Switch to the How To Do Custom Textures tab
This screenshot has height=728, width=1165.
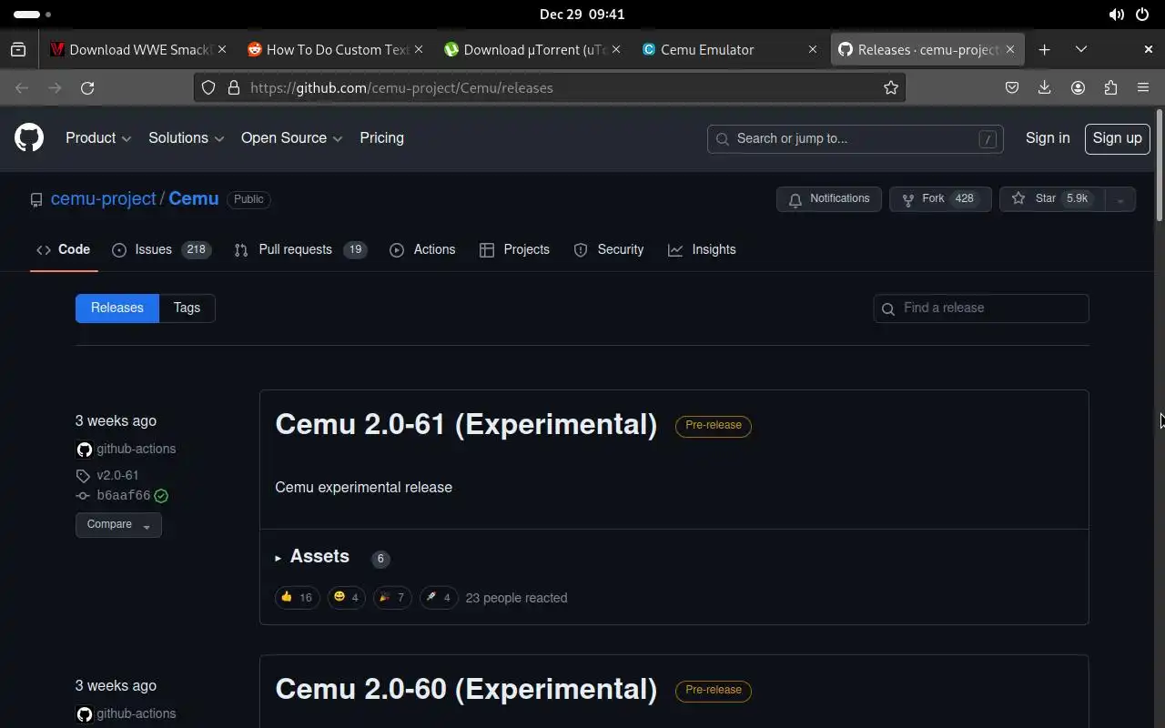[335, 49]
